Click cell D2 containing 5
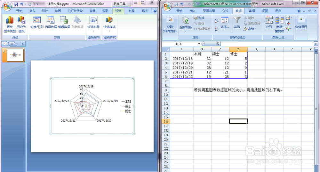The image size is (320, 172). point(238,59)
